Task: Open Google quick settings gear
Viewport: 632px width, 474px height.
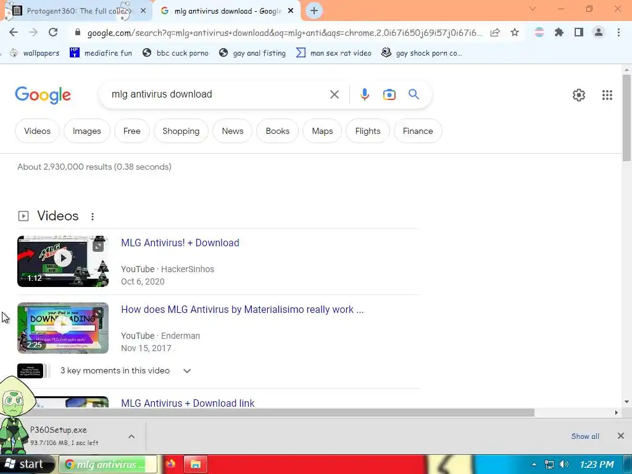Action: click(x=579, y=95)
